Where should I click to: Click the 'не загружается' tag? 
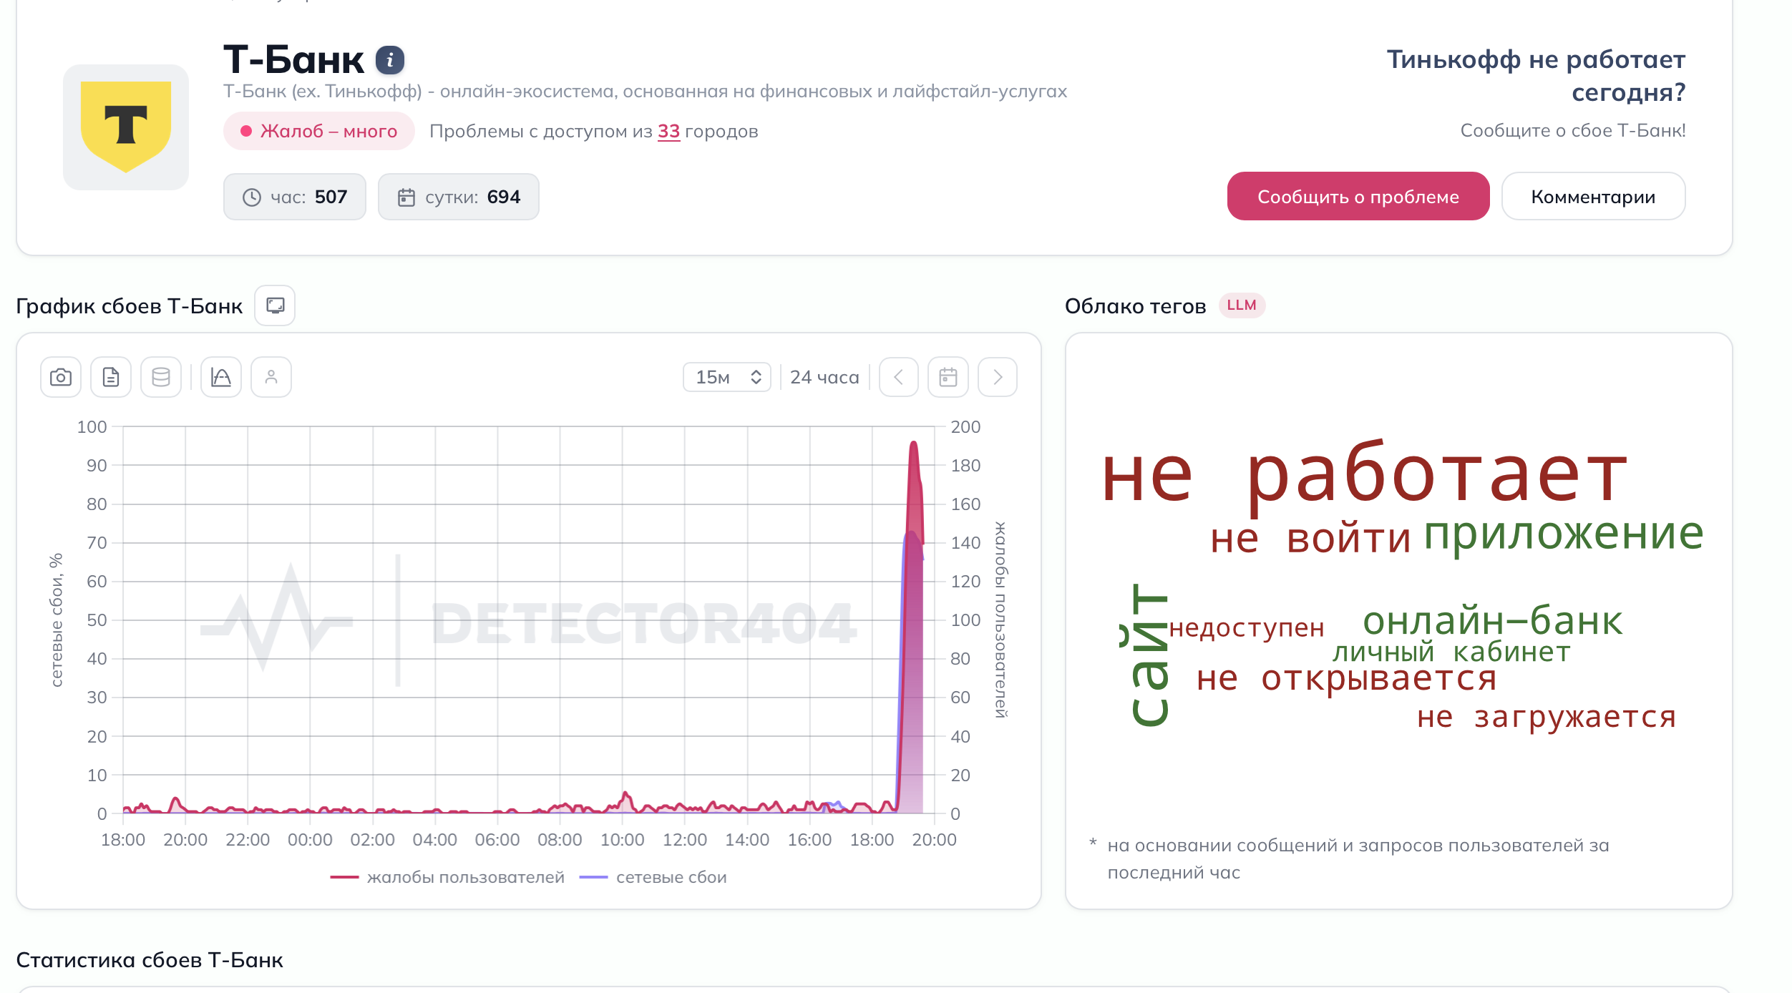(x=1547, y=717)
